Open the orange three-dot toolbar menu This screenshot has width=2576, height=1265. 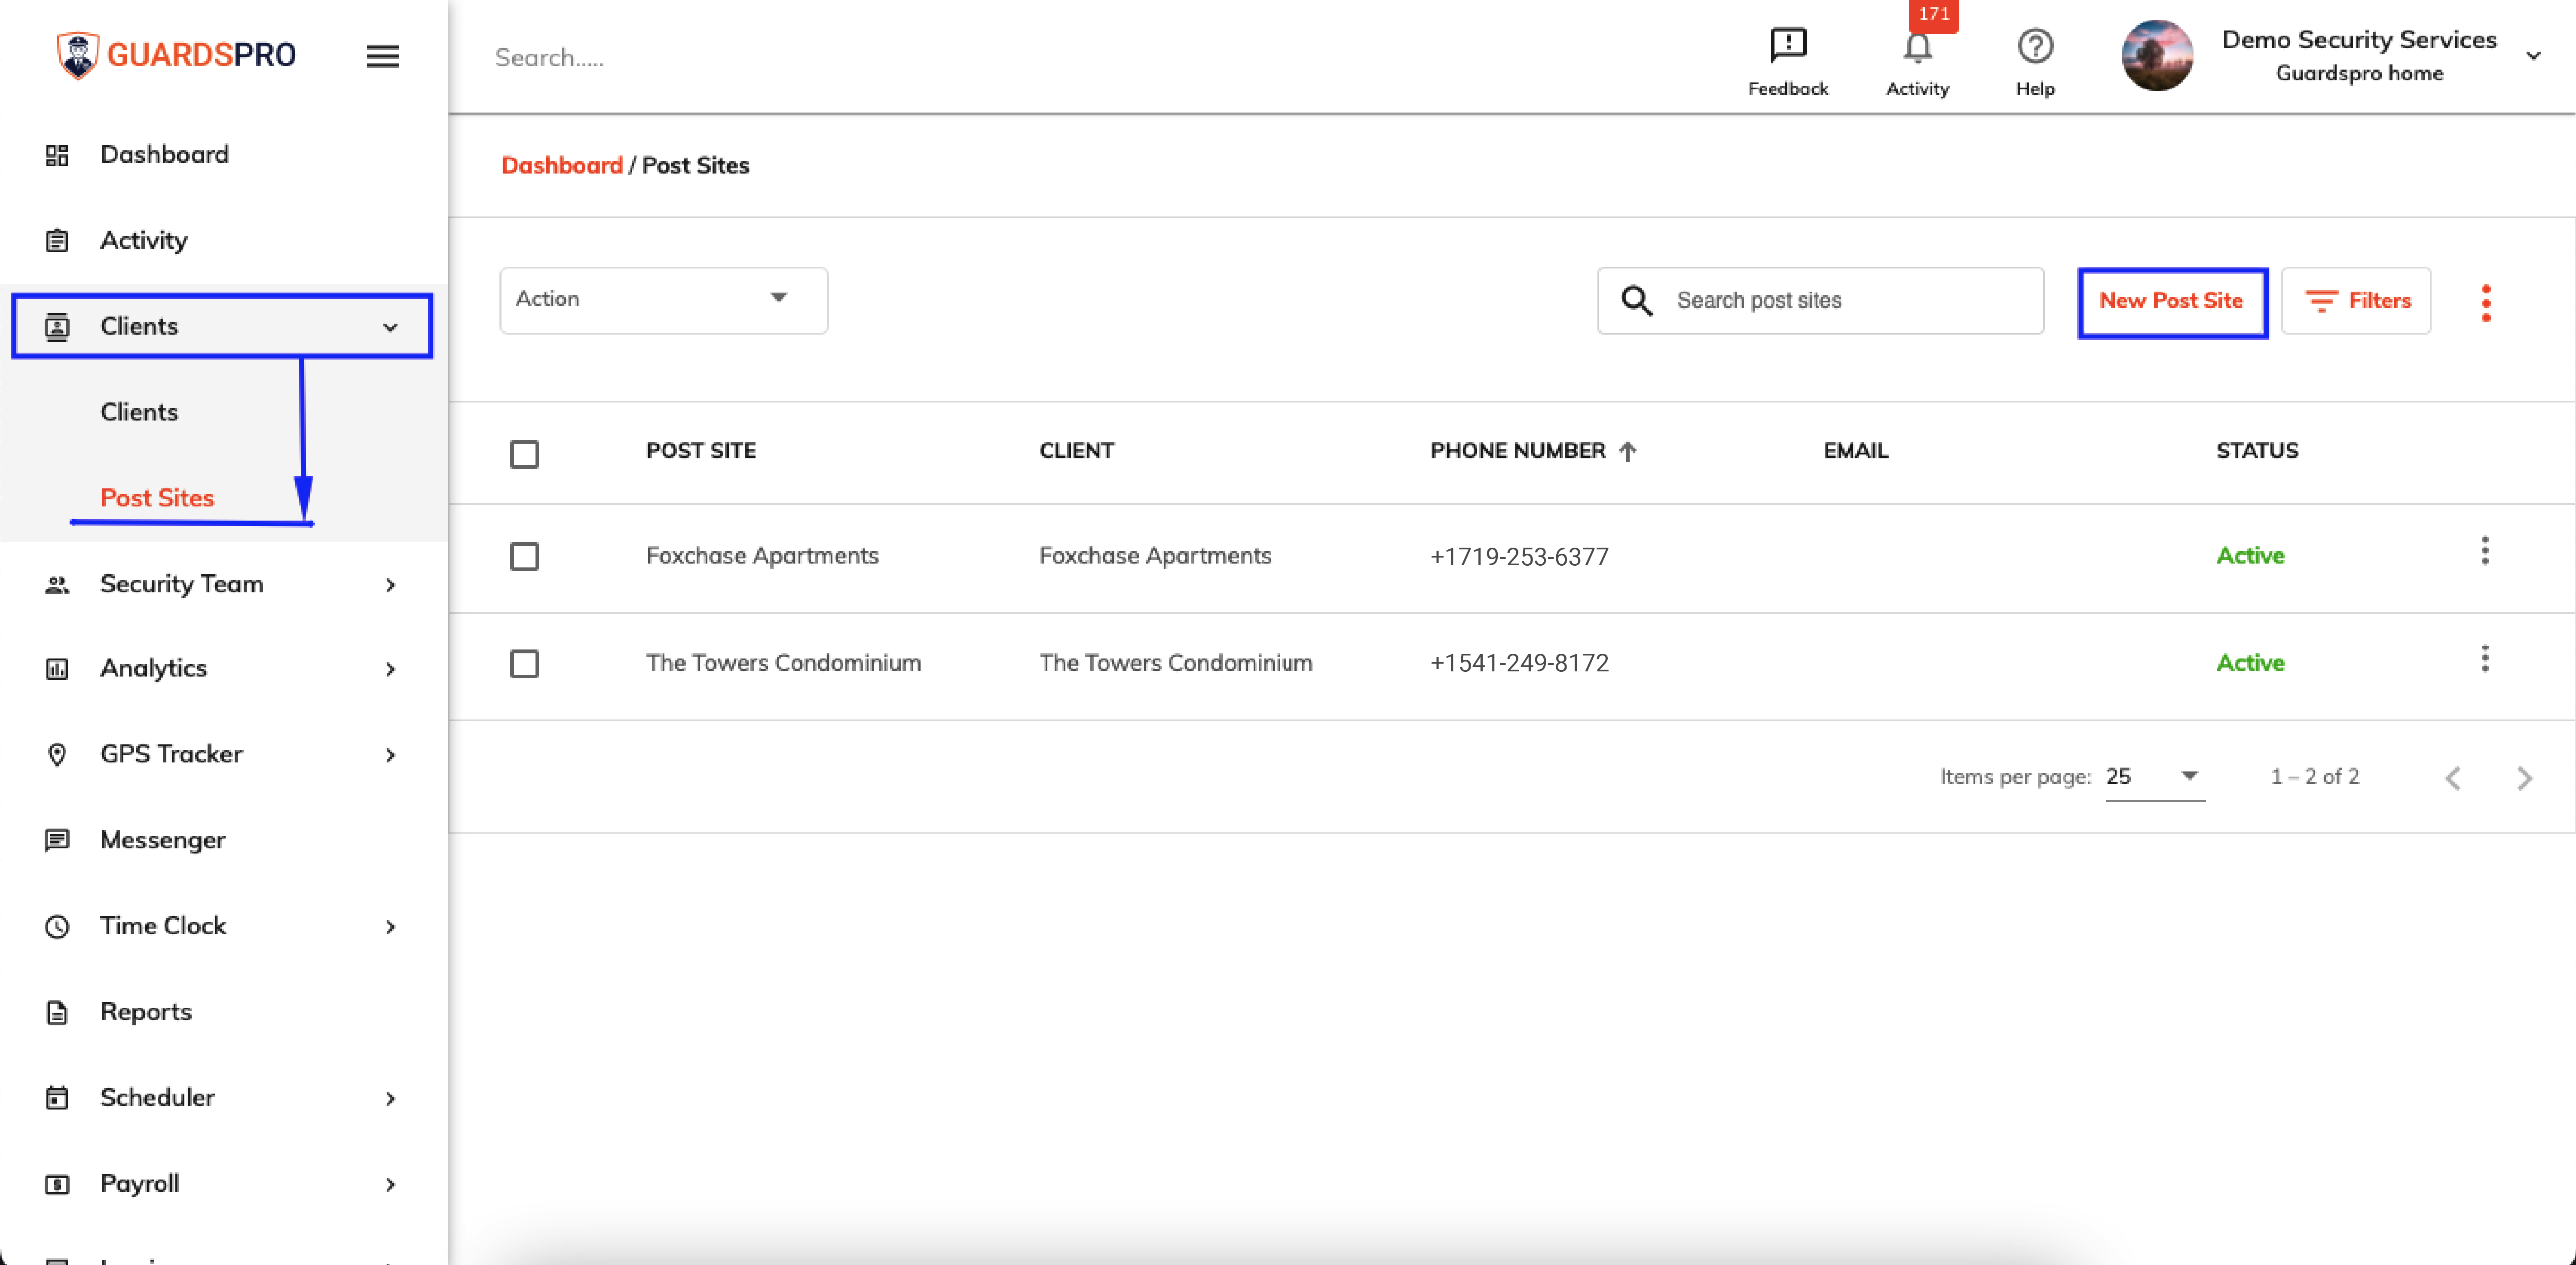pos(2486,303)
